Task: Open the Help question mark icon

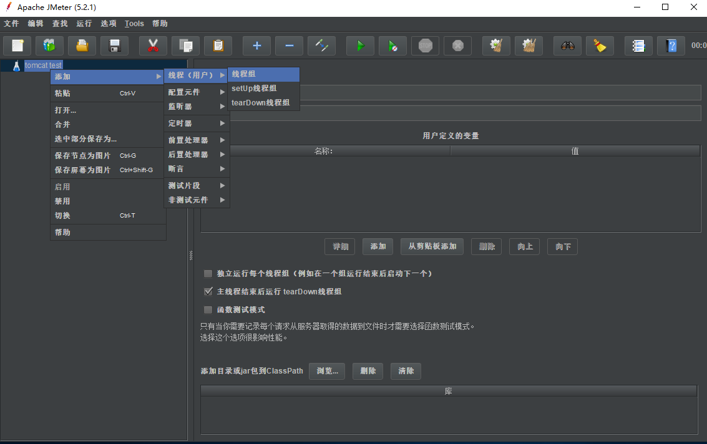Action: pyautogui.click(x=671, y=45)
